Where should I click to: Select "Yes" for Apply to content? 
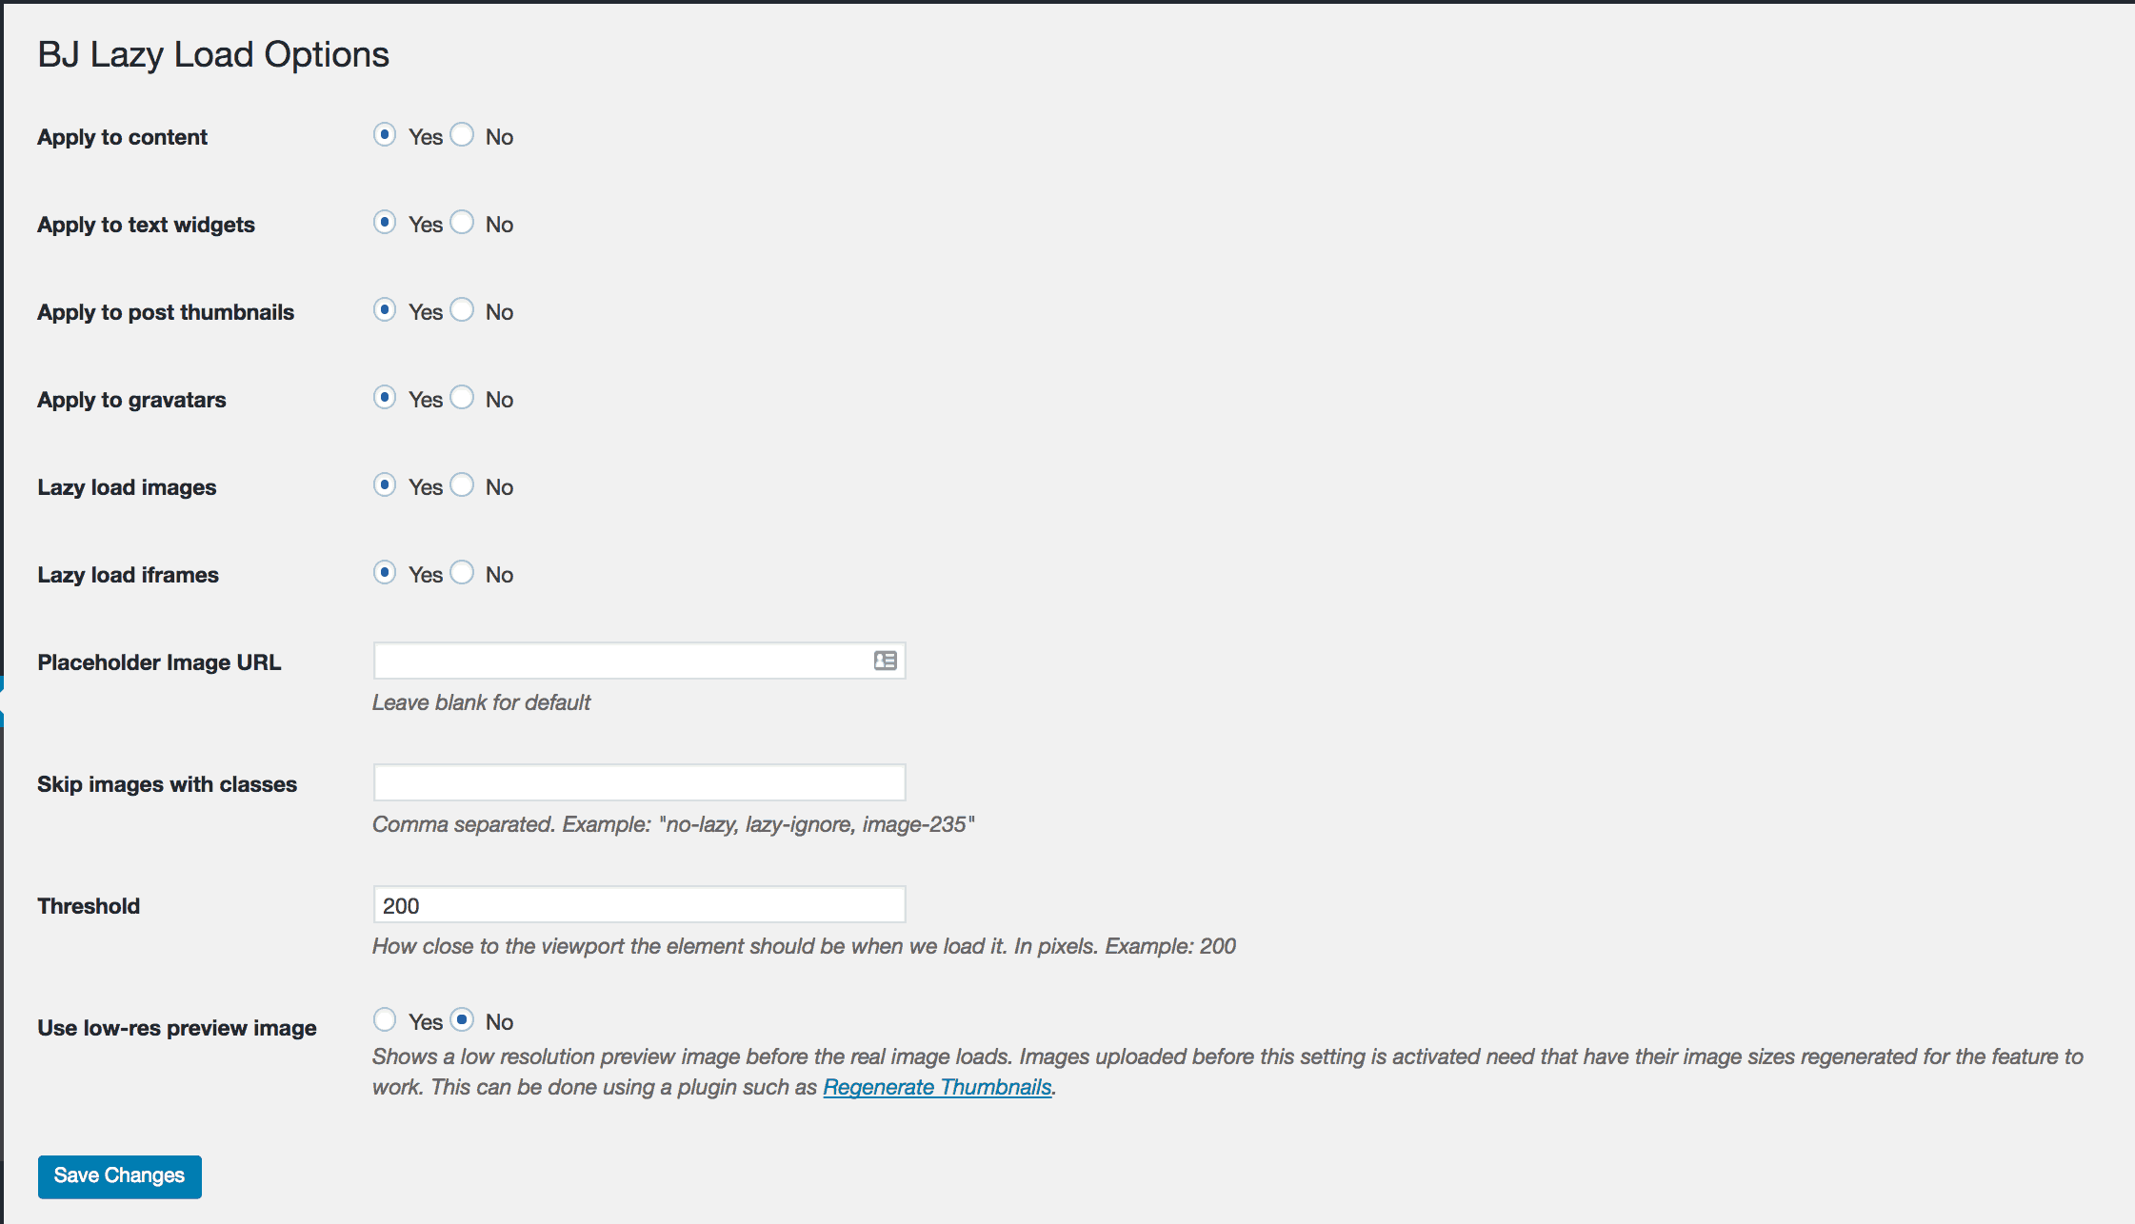[385, 135]
